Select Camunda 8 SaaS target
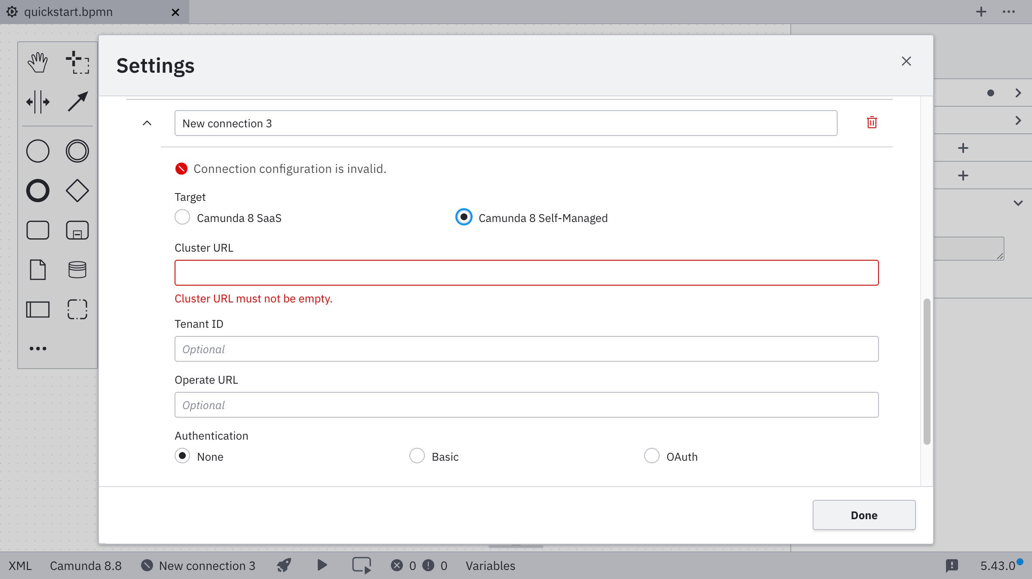Screen dimensions: 1032x579 182,217
